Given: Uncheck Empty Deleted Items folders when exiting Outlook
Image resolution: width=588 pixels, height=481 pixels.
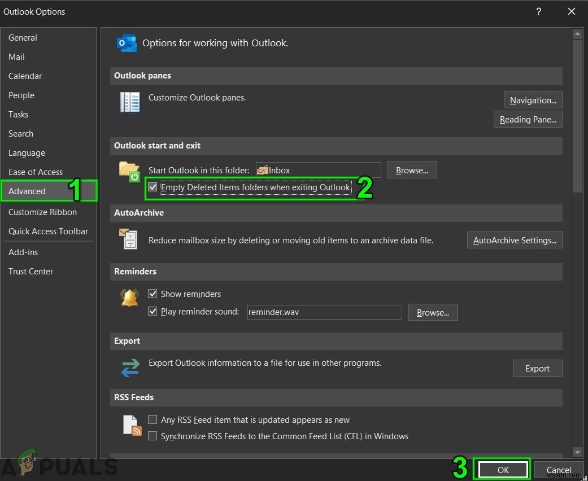Looking at the screenshot, I should pos(153,187).
